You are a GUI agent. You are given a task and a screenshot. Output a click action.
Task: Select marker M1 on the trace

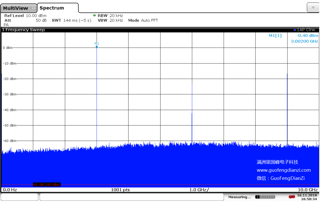click(x=97, y=45)
